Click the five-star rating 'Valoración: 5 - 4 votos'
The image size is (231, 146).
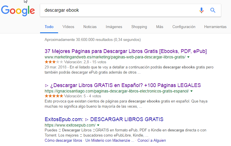[x=73, y=96]
